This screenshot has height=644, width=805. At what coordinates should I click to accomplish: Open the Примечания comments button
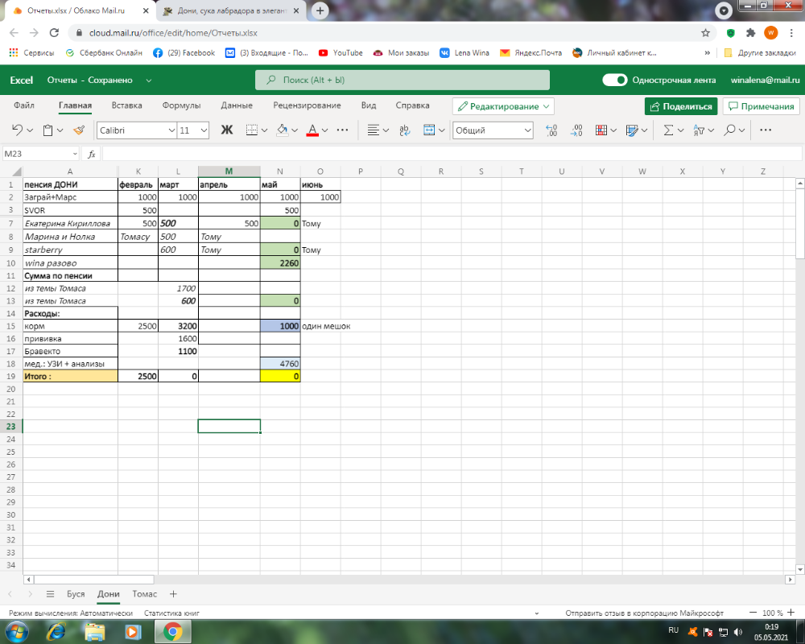(760, 106)
